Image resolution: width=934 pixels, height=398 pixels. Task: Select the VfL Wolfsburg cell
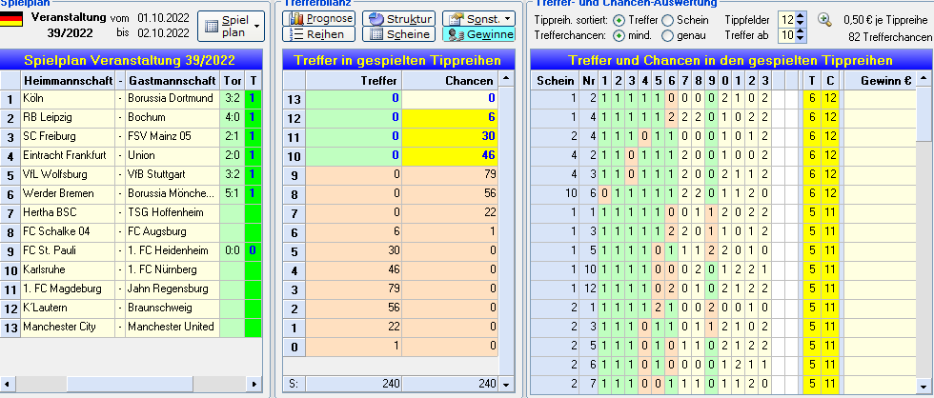[x=68, y=174]
